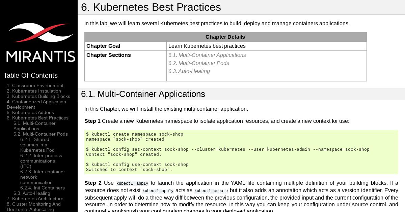Click the Table Of Contents heading
This screenshot has width=405, height=212.
click(30, 75)
